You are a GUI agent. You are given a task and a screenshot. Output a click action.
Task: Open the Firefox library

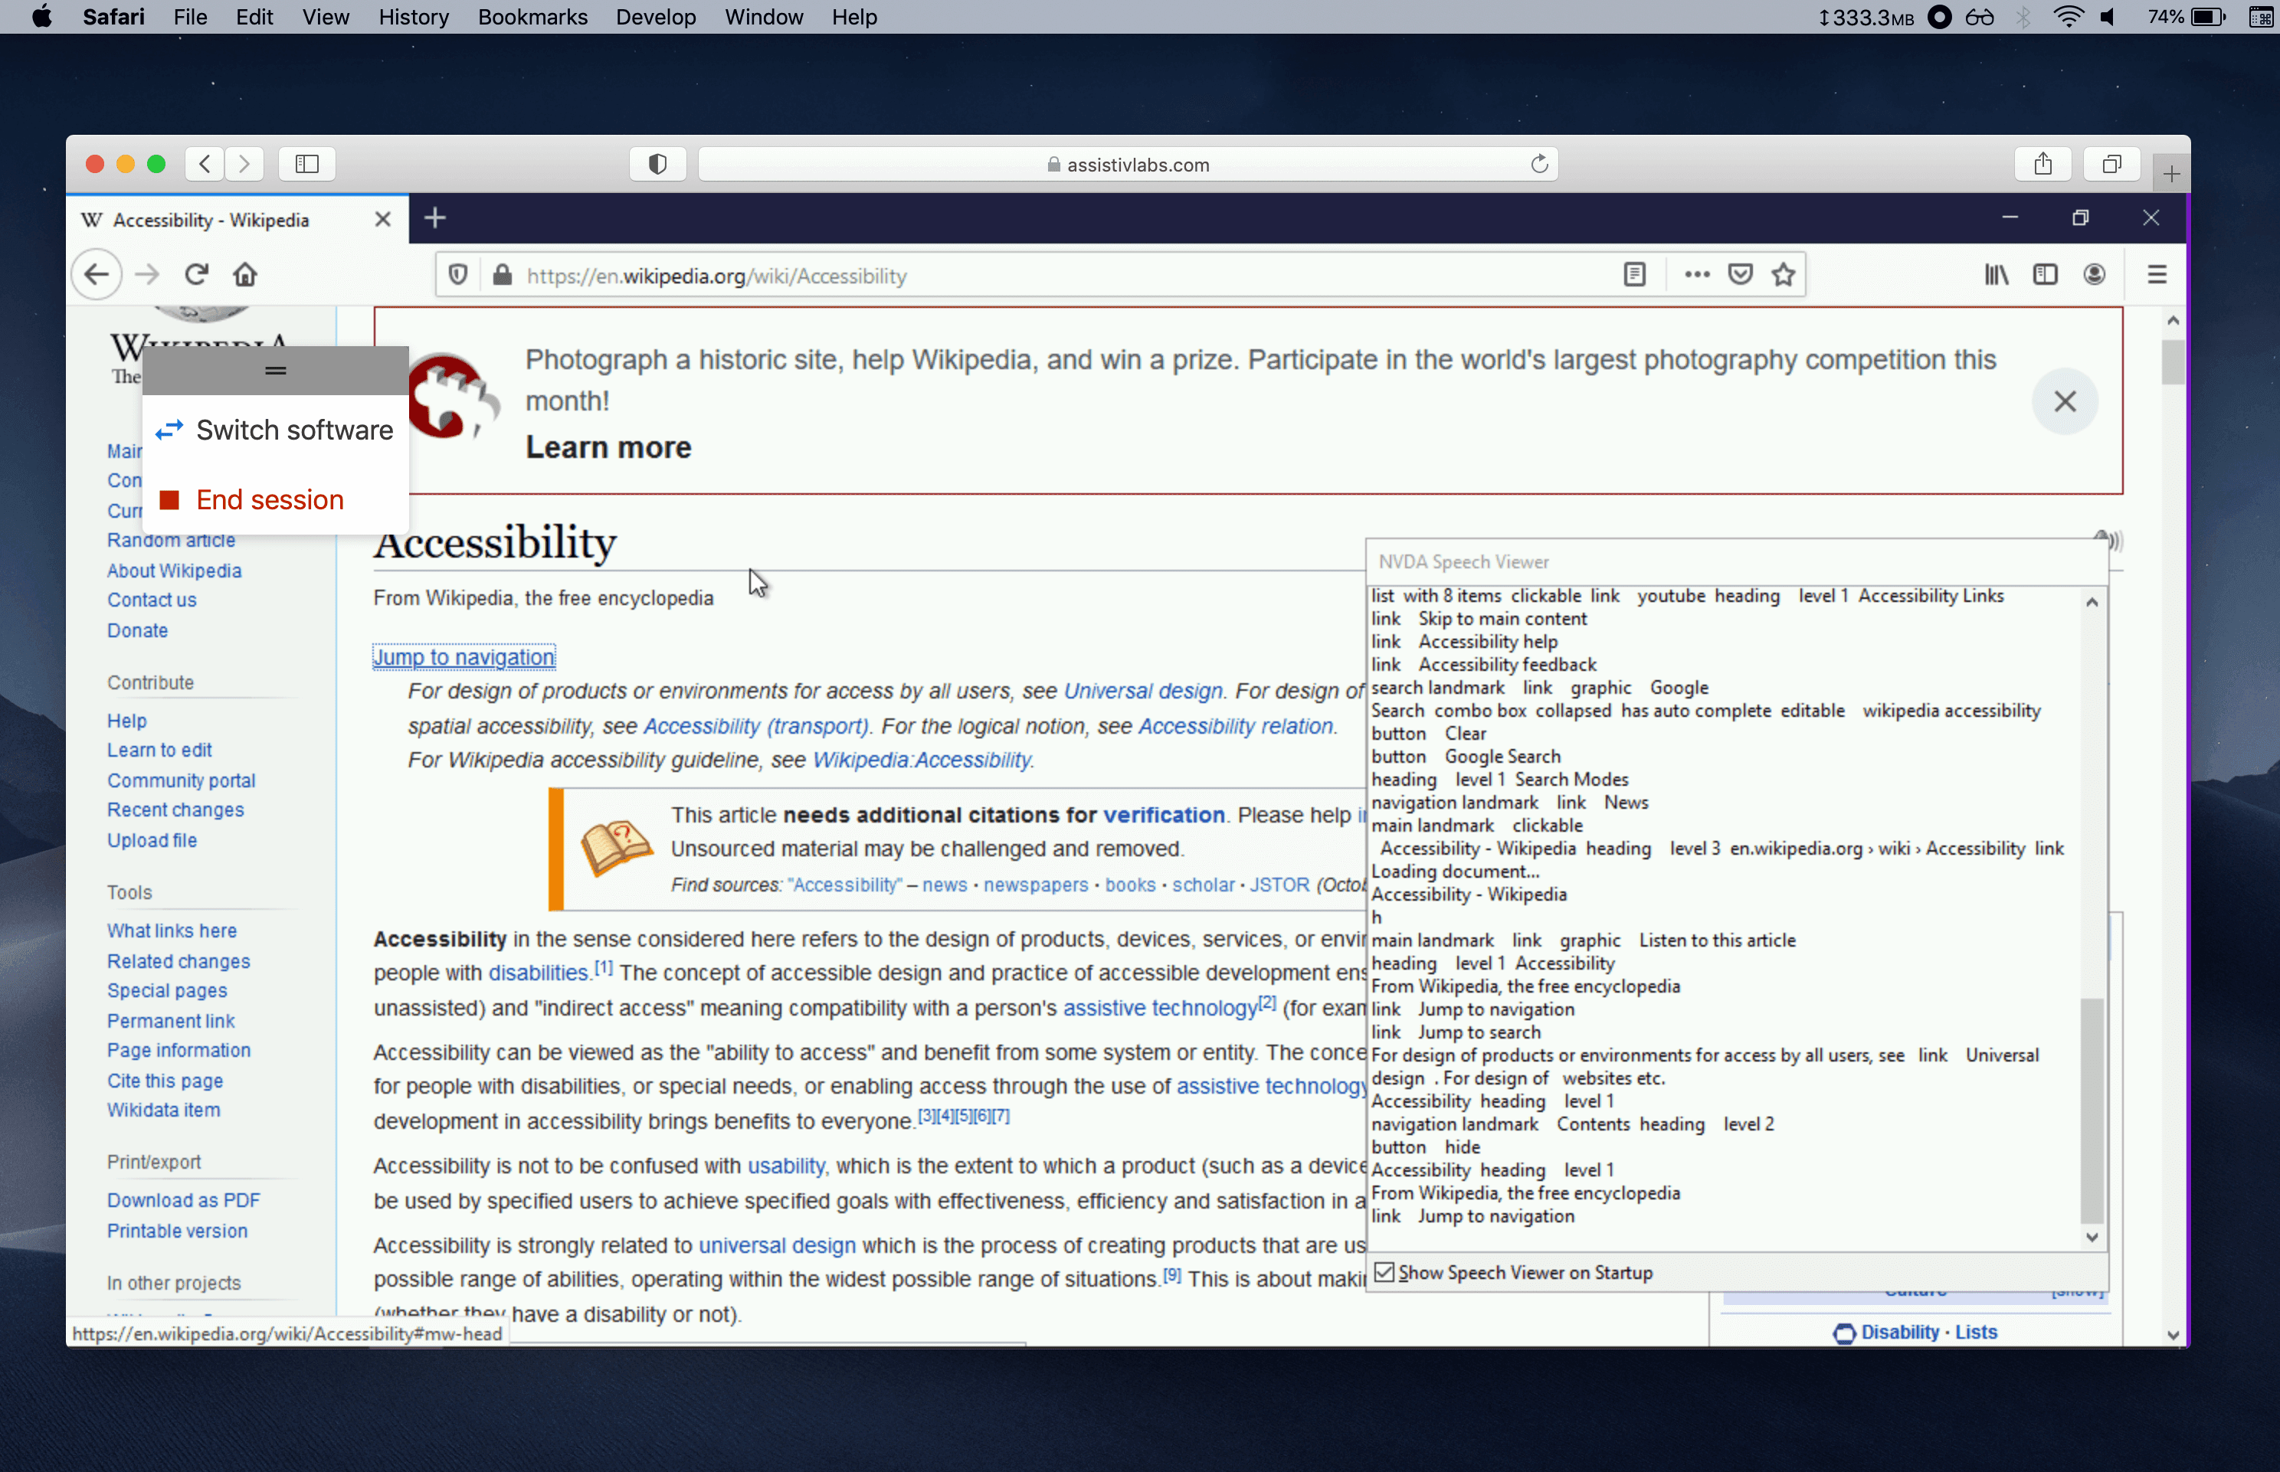tap(1996, 275)
